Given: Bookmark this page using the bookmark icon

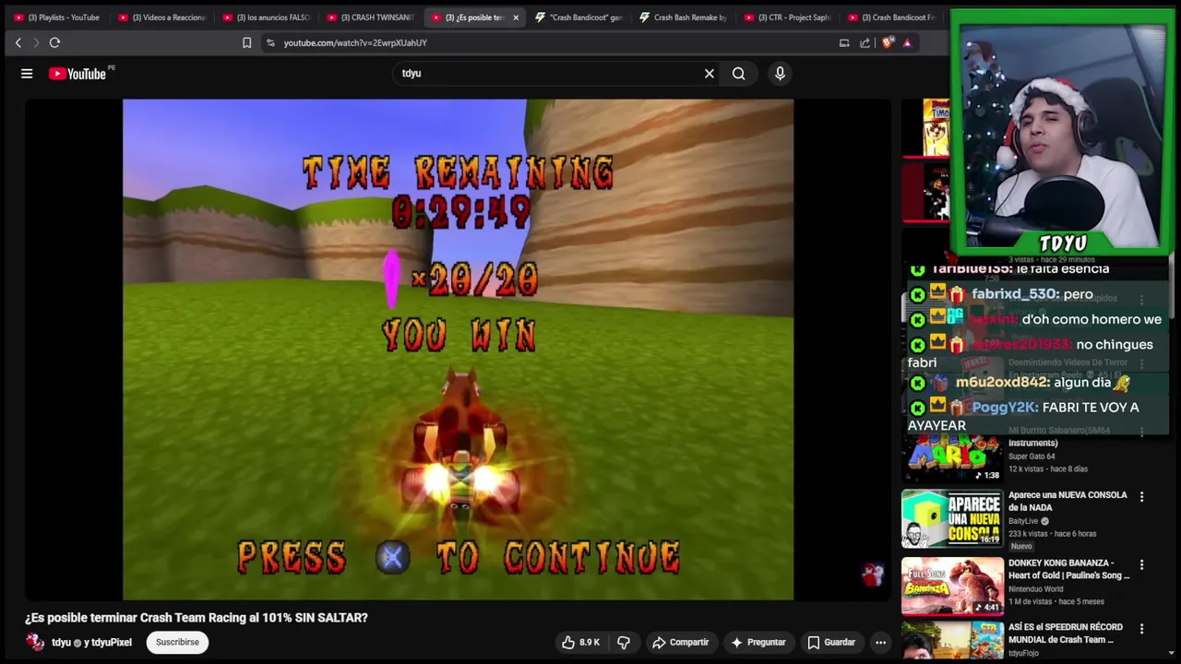Looking at the screenshot, I should tap(246, 42).
